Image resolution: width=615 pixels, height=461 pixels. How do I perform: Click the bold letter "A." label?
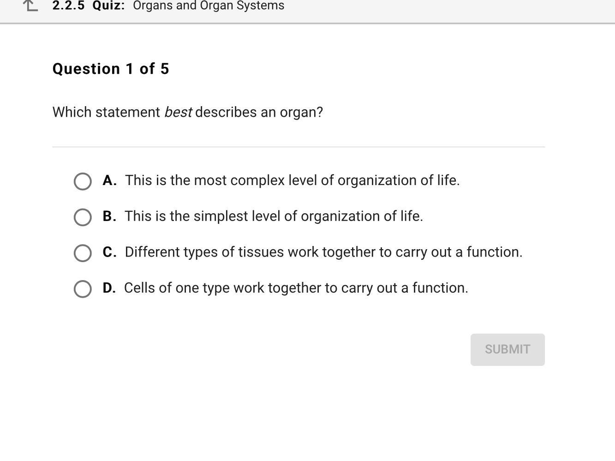tap(109, 180)
